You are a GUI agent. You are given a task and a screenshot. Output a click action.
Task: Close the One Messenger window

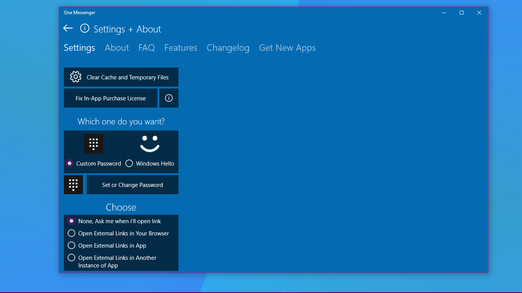pos(479,13)
